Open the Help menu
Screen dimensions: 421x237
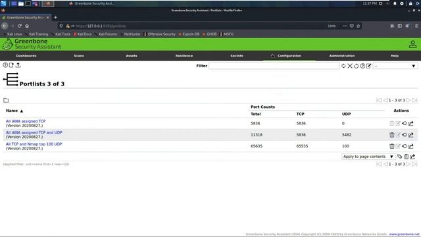395,55
